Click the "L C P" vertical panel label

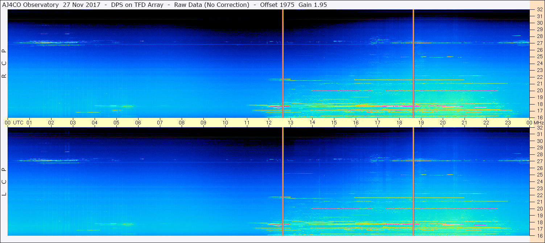click(4, 182)
